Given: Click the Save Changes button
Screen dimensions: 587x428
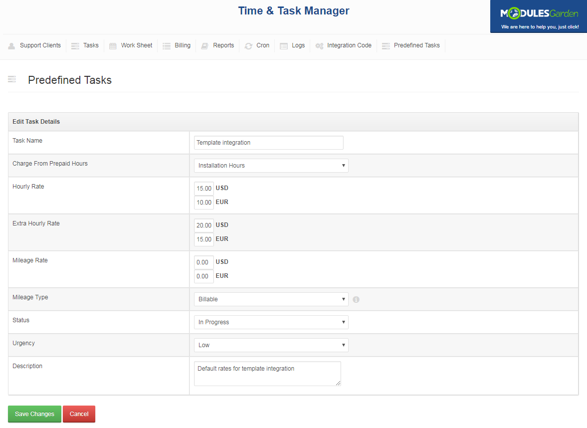Looking at the screenshot, I should coord(34,414).
